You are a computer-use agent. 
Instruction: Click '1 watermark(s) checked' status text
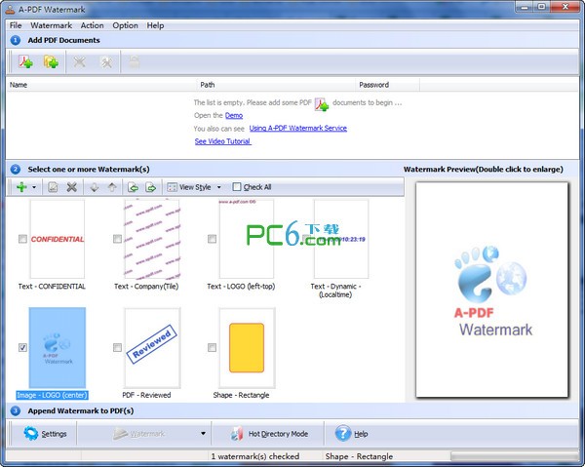255,456
